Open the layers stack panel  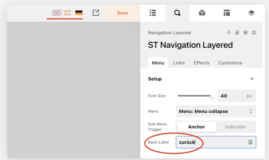pyautogui.click(x=251, y=13)
